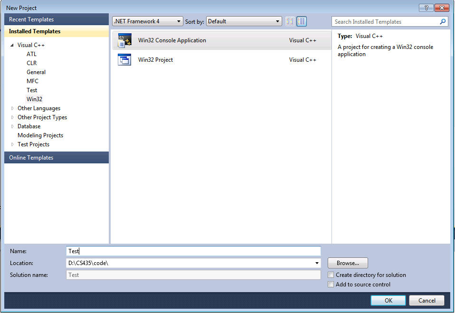The height and width of the screenshot is (313, 455).
Task: Select the Other Project Types label
Action: click(42, 117)
